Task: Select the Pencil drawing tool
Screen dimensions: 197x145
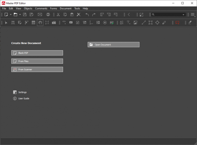Action: [x=164, y=23]
